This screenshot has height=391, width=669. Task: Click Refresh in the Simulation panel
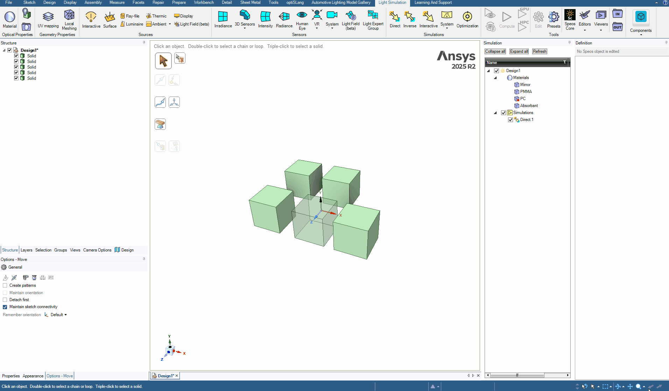click(x=540, y=51)
